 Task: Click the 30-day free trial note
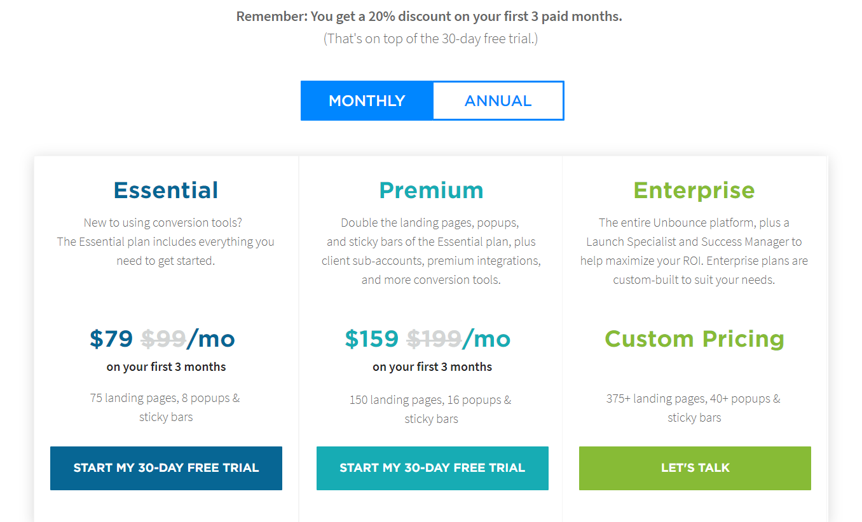point(432,39)
